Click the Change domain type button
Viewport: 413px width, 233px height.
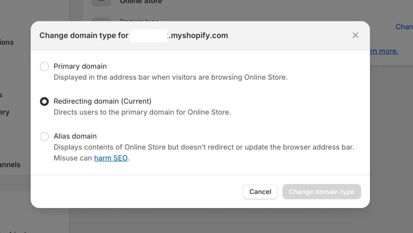(x=321, y=191)
